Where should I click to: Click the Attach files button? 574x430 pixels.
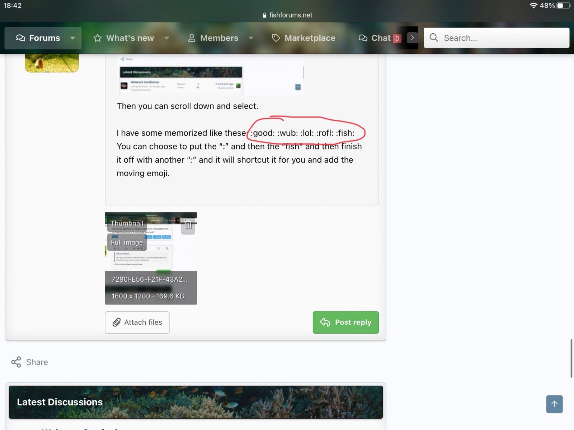137,322
